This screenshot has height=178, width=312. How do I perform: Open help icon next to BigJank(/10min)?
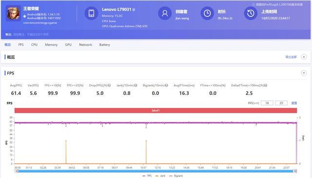[166, 85]
